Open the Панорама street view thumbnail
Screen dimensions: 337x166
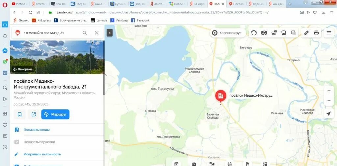[x=57, y=57]
